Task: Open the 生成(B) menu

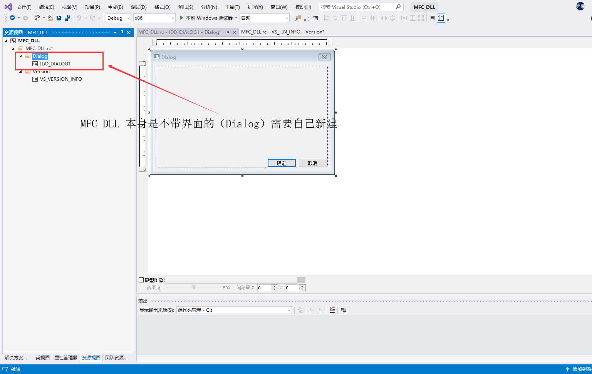Action: coord(115,7)
